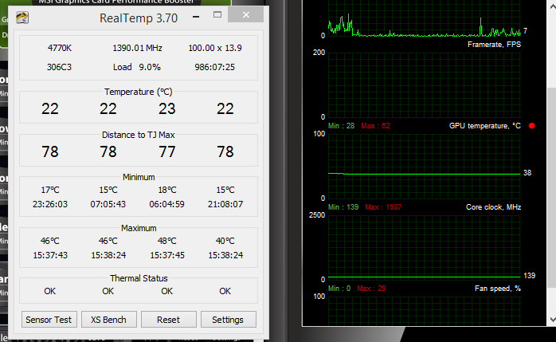This screenshot has height=342, width=556.
Task: Click the 1390.01 MHz clock readout
Action: click(138, 48)
